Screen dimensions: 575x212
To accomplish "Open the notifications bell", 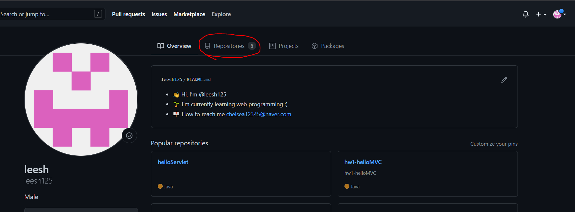I will pyautogui.click(x=525, y=14).
